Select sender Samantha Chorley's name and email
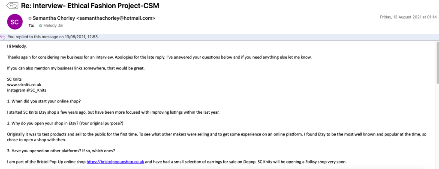 pos(94,18)
